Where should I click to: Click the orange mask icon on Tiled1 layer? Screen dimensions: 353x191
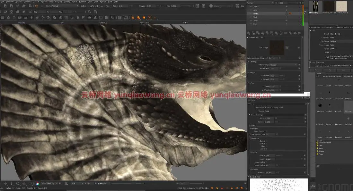(x=290, y=14)
